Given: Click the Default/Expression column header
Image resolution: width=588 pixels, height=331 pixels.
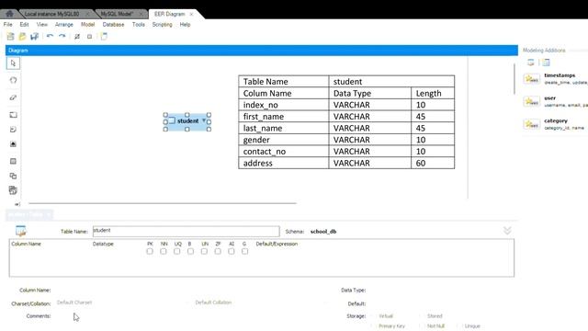Looking at the screenshot, I should click(277, 244).
